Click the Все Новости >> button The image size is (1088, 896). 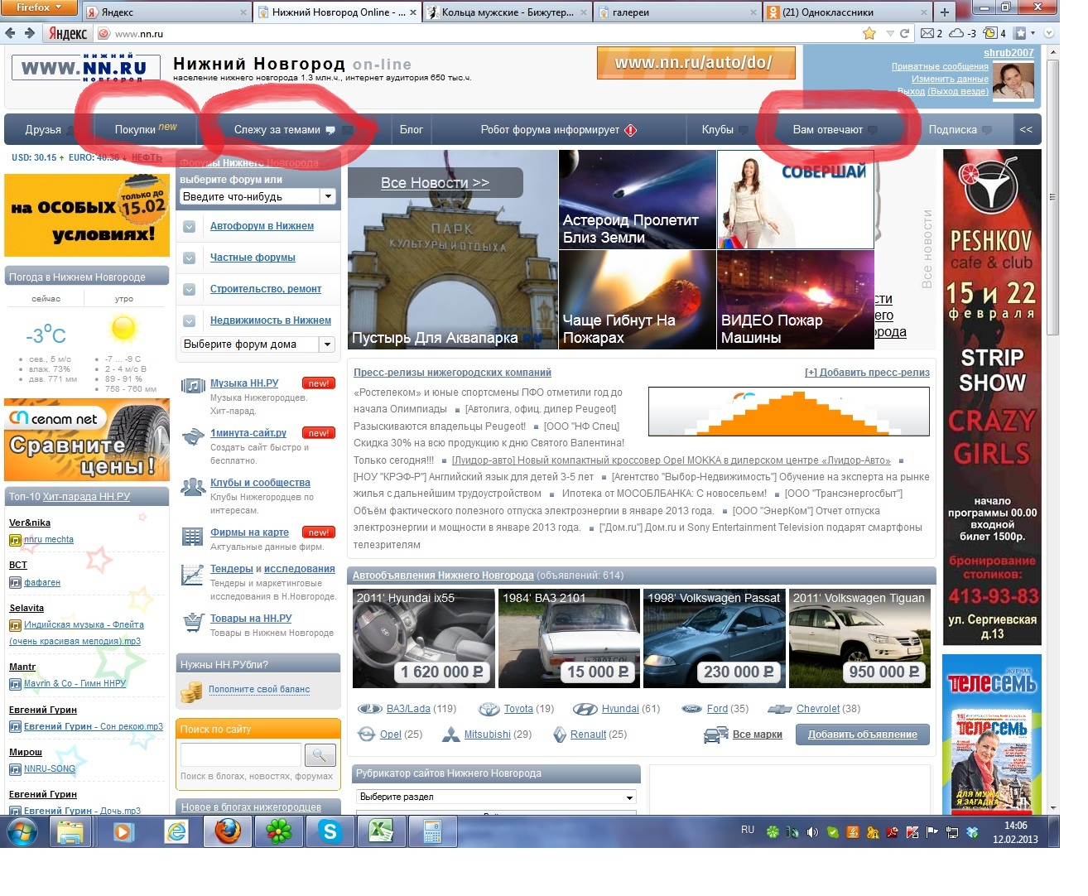(x=436, y=182)
